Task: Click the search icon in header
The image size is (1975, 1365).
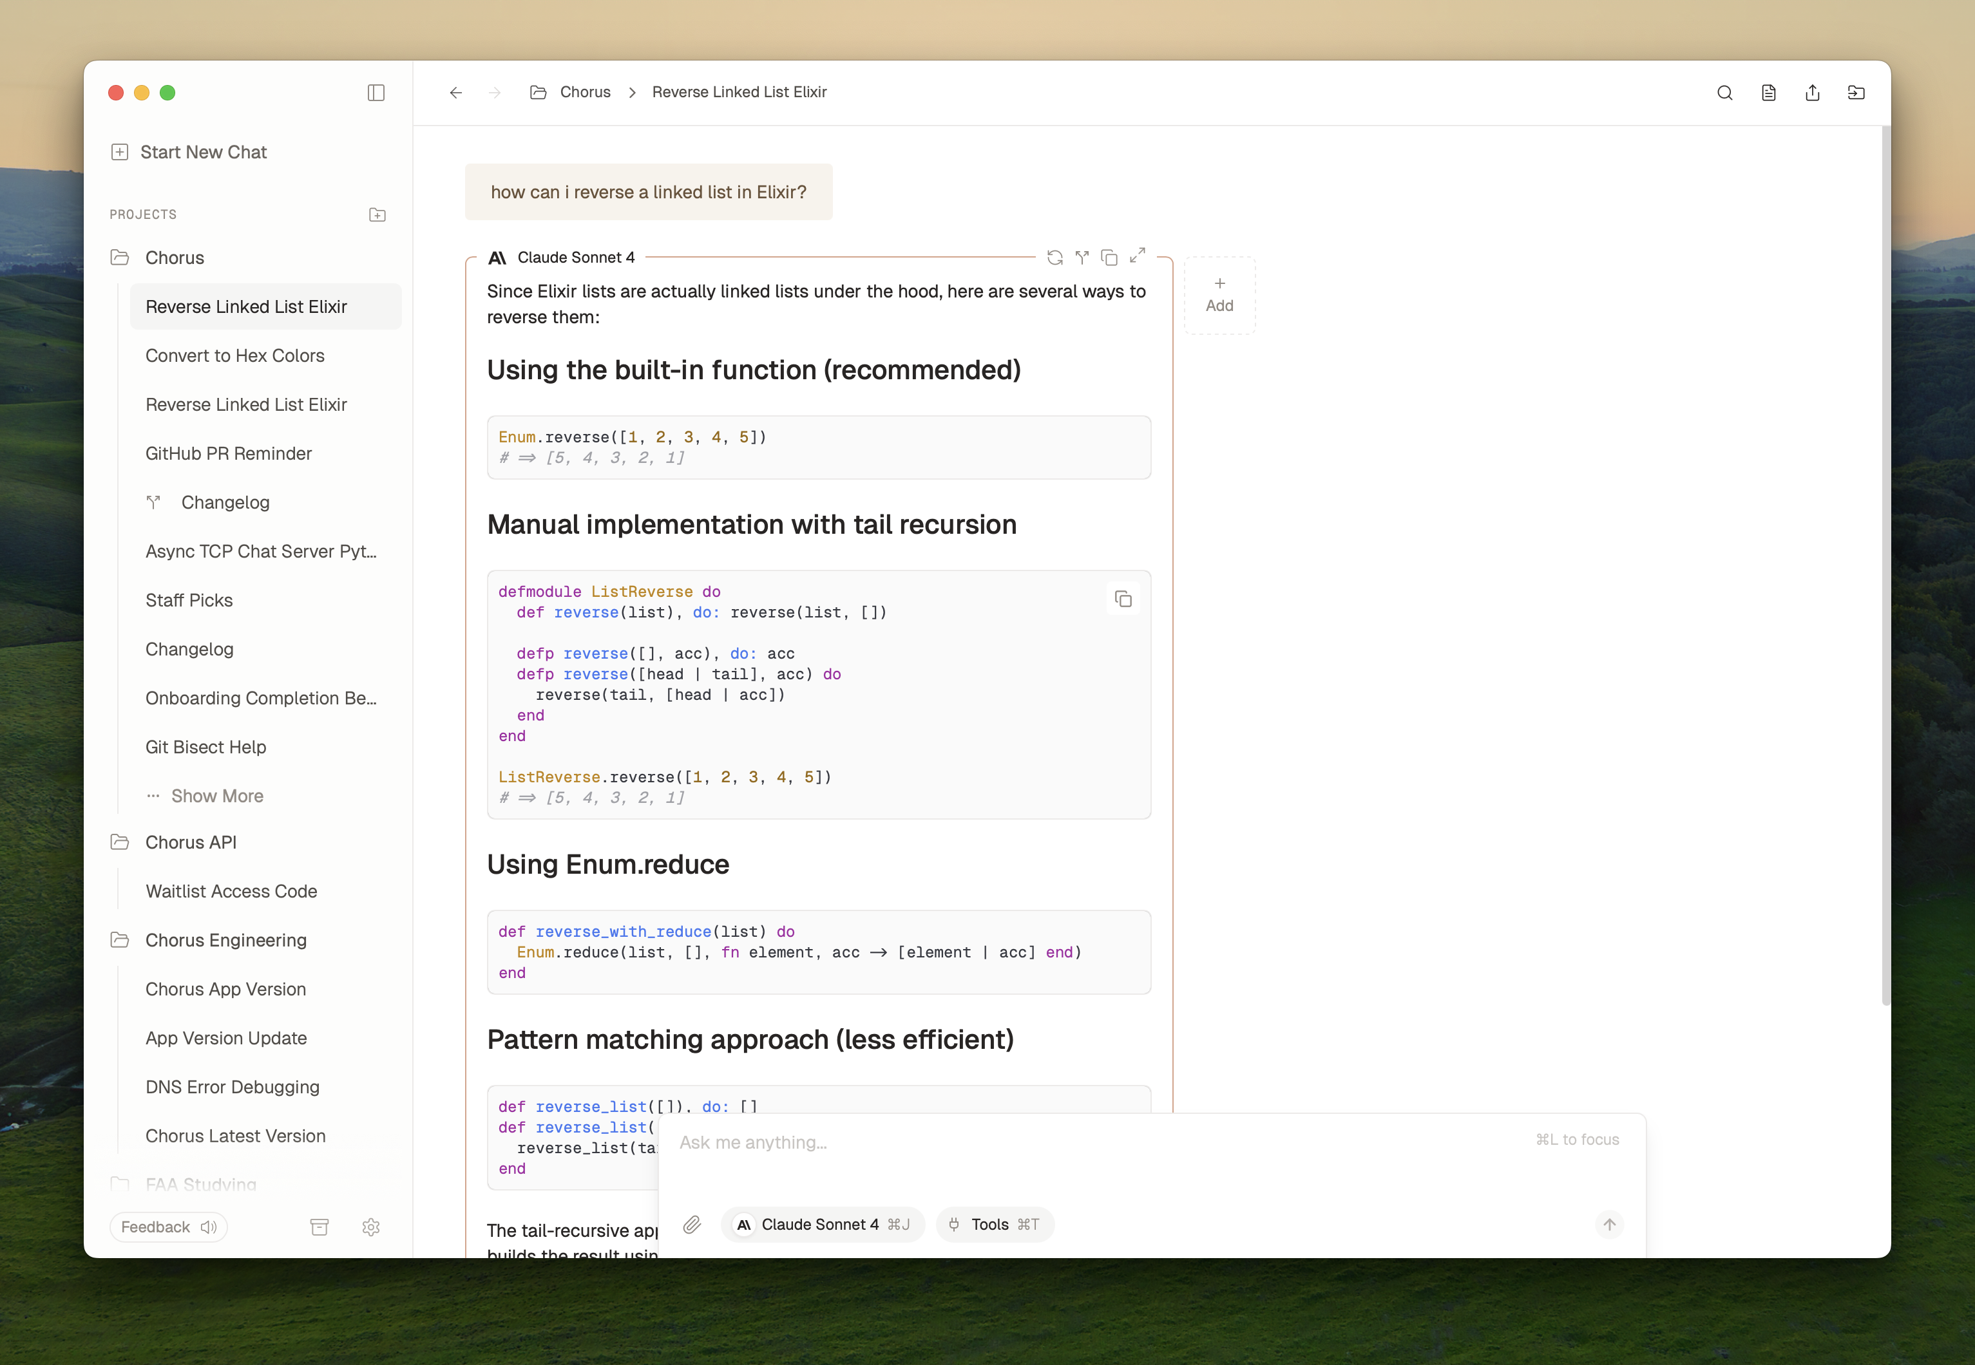Action: tap(1724, 93)
